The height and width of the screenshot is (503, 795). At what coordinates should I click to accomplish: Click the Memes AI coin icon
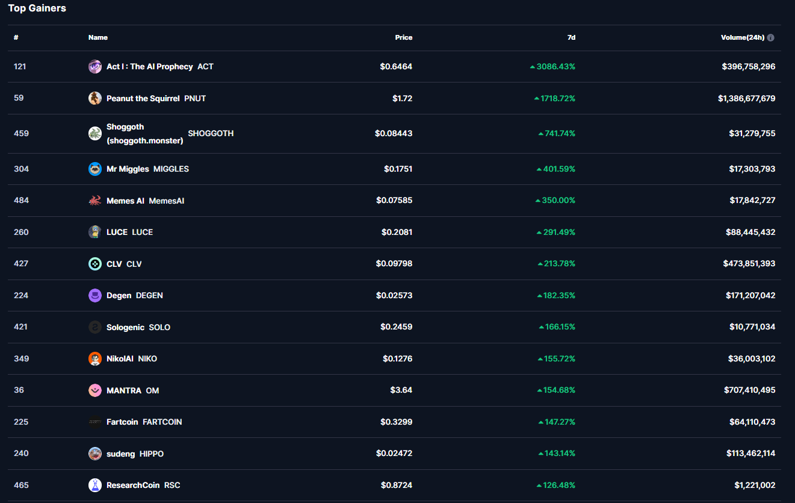[95, 201]
